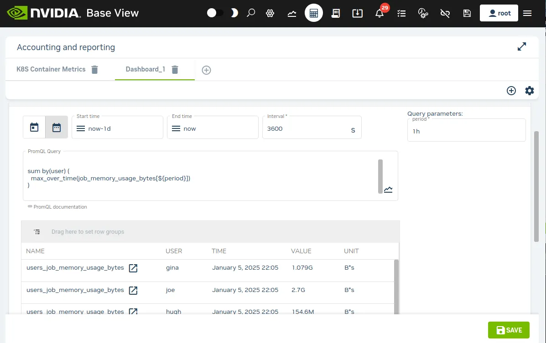Expand Accounting and reporting panel fullscreen

pos(522,46)
